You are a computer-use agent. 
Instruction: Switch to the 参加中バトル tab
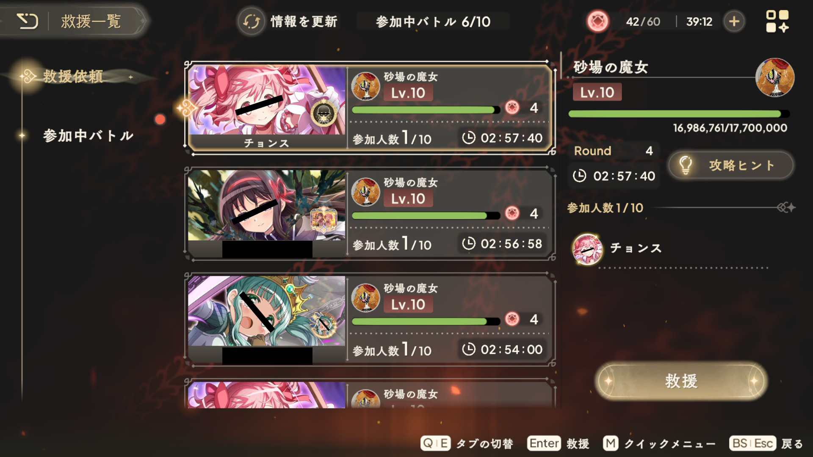88,136
